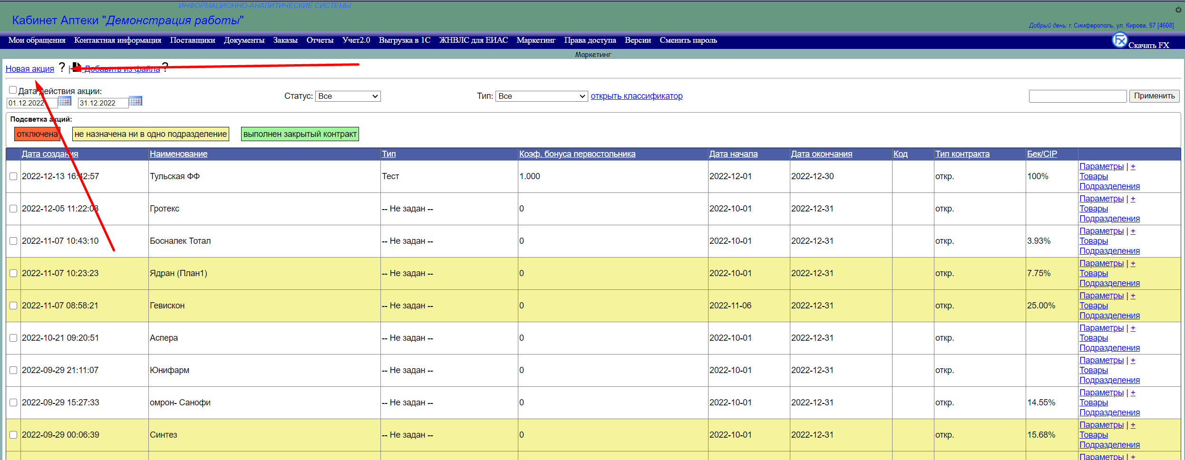
Task: Expand the Тип dropdown filter
Action: (541, 96)
